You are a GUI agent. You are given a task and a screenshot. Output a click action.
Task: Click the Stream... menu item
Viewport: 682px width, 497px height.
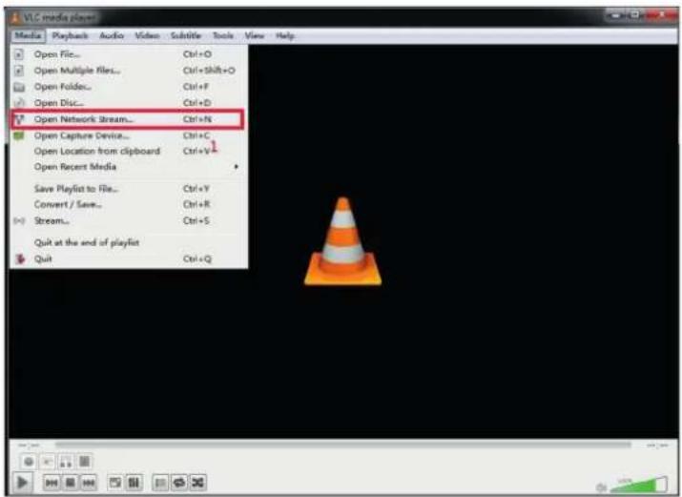[129, 221]
